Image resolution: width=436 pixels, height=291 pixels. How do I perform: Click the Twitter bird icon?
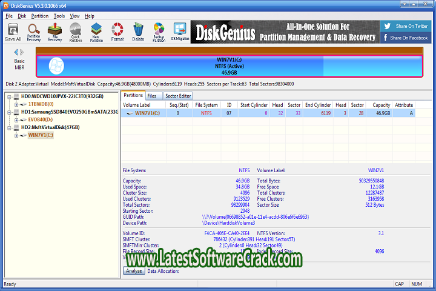pyautogui.click(x=388, y=26)
